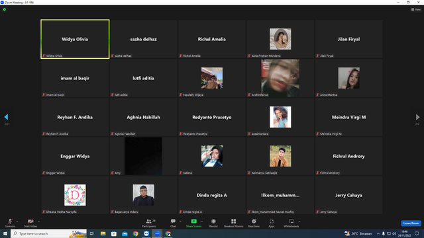Open the Windows Start menu
This screenshot has height=238, width=424.
(x=5, y=233)
